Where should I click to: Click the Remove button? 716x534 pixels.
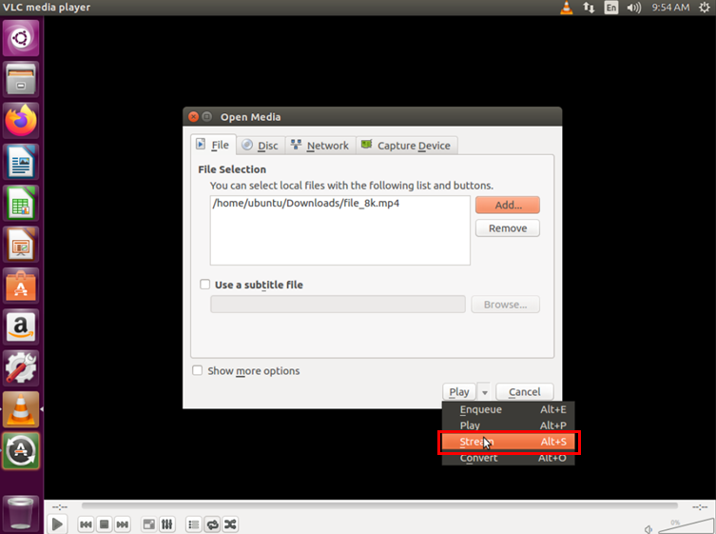click(x=508, y=228)
